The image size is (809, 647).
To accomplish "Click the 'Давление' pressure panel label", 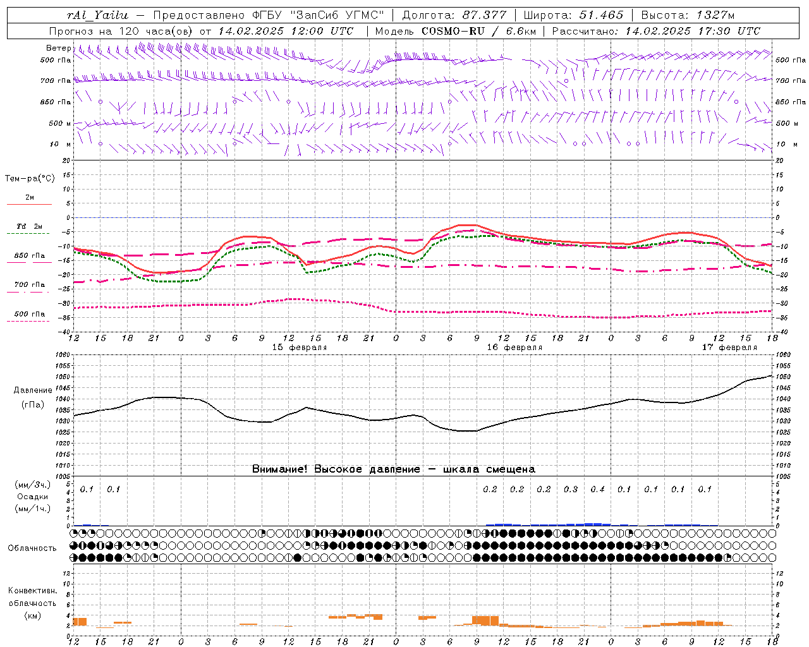I will click(x=32, y=390).
